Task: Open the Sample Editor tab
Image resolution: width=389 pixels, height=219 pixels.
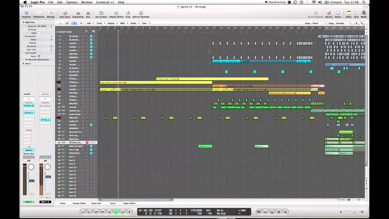Action: point(79,203)
